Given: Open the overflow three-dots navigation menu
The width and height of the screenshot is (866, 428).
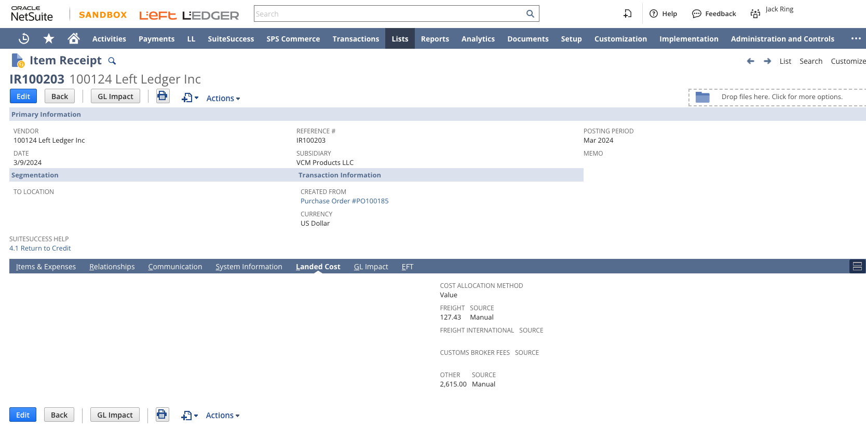Looking at the screenshot, I should (x=856, y=38).
